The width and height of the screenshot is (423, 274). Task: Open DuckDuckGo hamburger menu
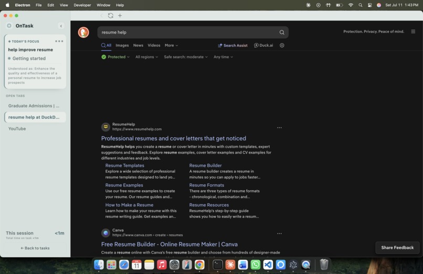point(413,31)
